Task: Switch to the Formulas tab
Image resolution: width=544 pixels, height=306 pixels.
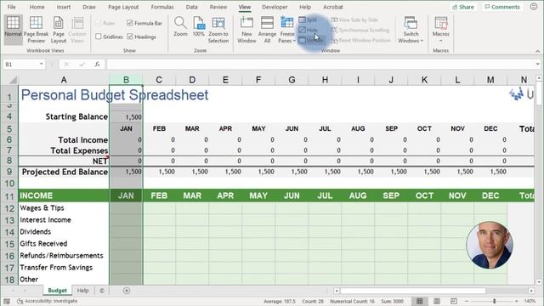Action: [x=162, y=7]
